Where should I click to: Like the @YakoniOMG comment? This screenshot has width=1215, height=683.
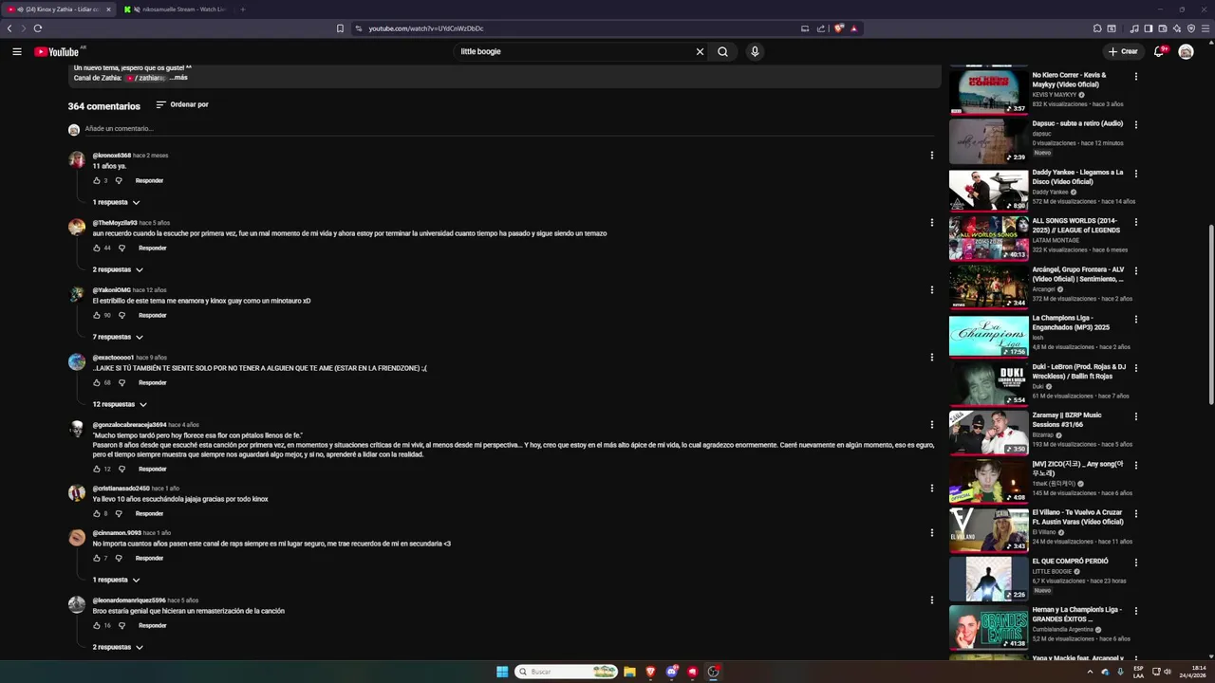pos(96,315)
